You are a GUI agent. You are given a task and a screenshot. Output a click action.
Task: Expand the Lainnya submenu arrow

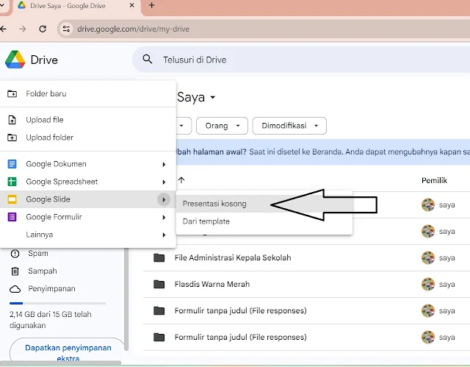(x=164, y=235)
